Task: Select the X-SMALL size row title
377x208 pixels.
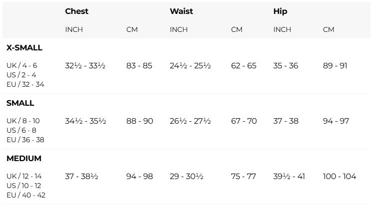Action: pos(24,48)
